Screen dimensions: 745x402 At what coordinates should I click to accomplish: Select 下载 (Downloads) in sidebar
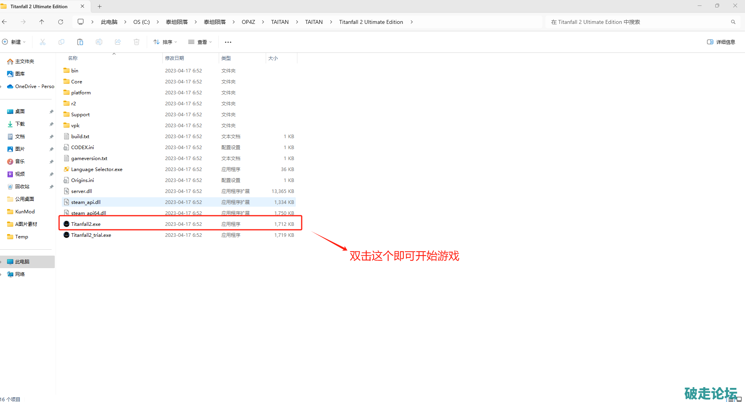coord(20,124)
